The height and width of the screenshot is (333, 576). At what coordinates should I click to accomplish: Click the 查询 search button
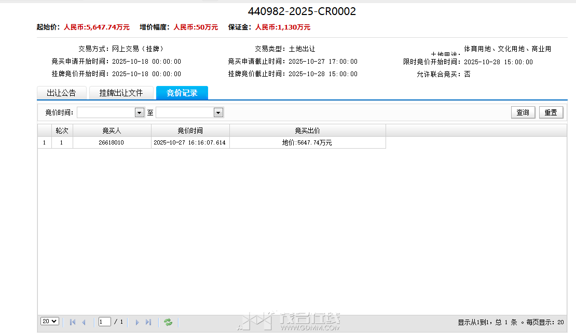click(x=523, y=112)
